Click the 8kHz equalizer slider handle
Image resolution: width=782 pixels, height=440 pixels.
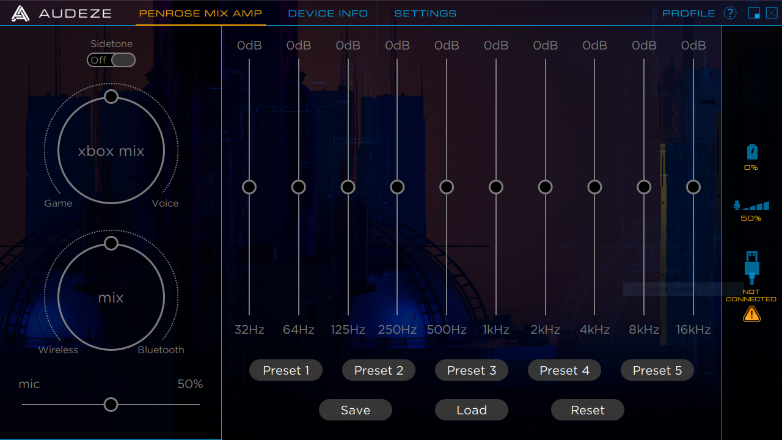pyautogui.click(x=644, y=187)
